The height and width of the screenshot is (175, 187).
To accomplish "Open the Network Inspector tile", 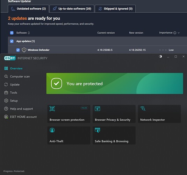I will 159,114.
